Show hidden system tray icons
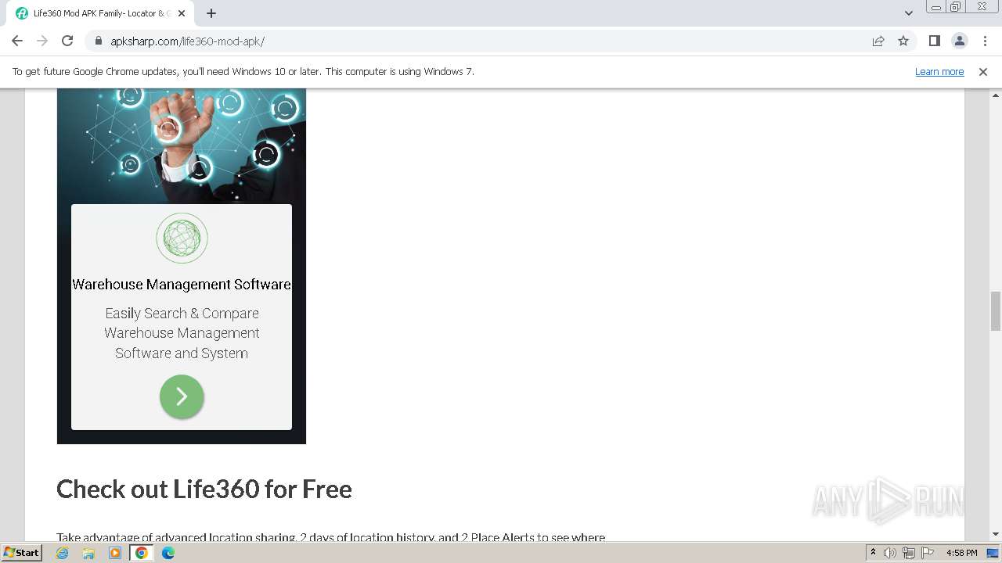 tap(873, 553)
